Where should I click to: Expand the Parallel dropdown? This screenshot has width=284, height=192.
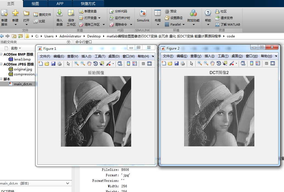tap(184, 24)
